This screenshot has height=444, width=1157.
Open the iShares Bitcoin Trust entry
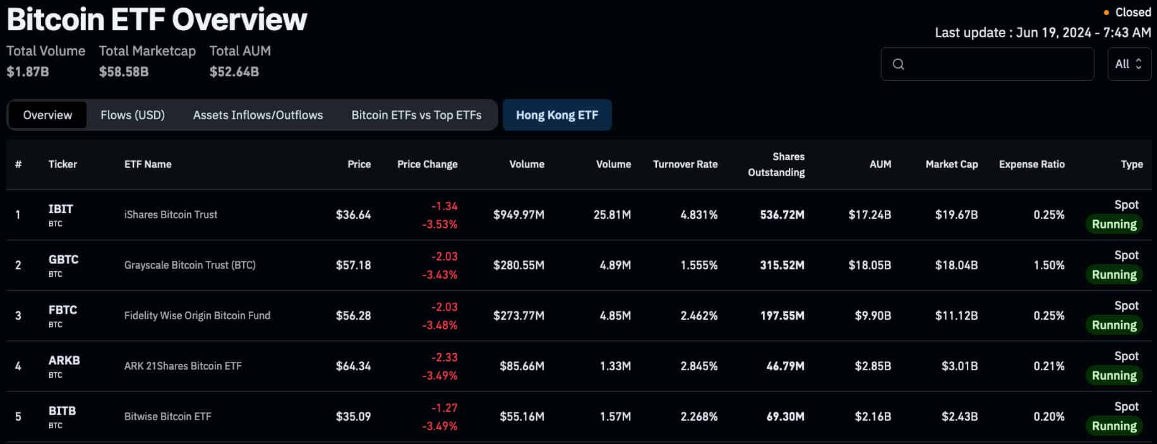pos(171,214)
